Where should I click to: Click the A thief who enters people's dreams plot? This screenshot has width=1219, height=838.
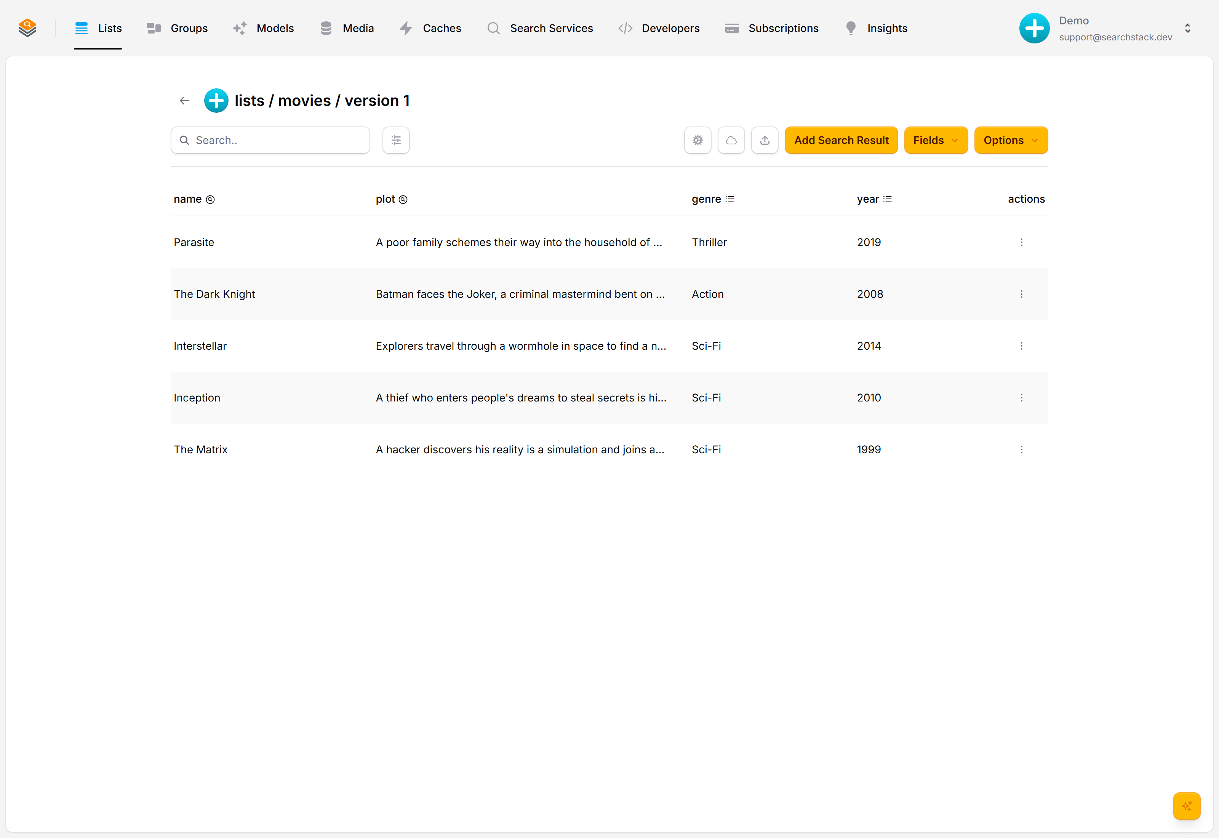coord(521,397)
